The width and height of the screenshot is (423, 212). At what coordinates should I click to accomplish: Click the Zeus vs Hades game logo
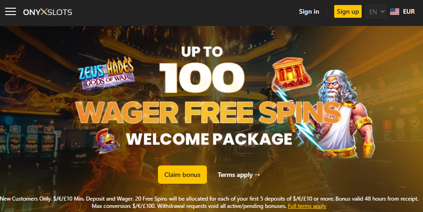coord(107,73)
